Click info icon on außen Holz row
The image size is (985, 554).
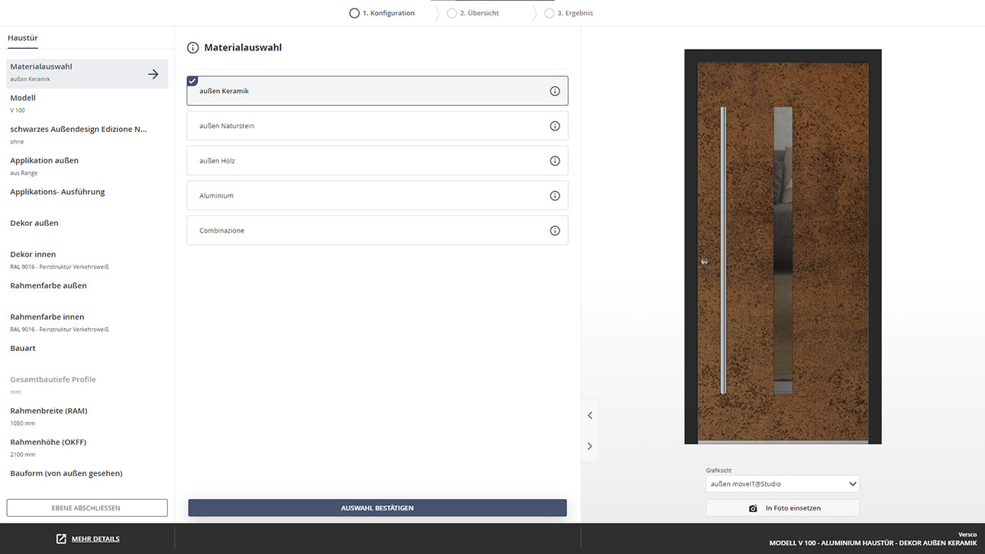tap(555, 161)
